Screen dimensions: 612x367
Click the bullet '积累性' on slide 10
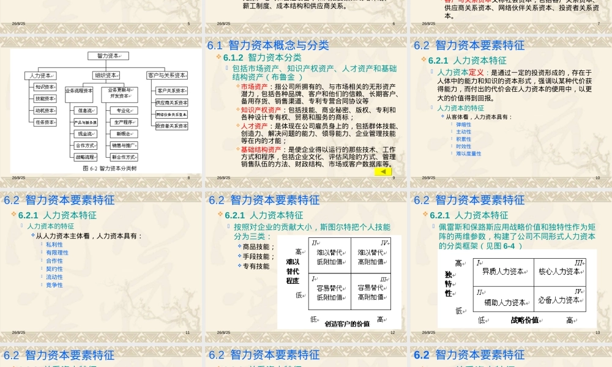(x=463, y=139)
